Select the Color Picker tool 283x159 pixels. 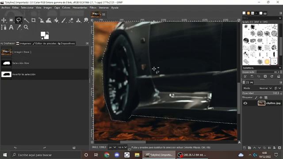point(19,27)
